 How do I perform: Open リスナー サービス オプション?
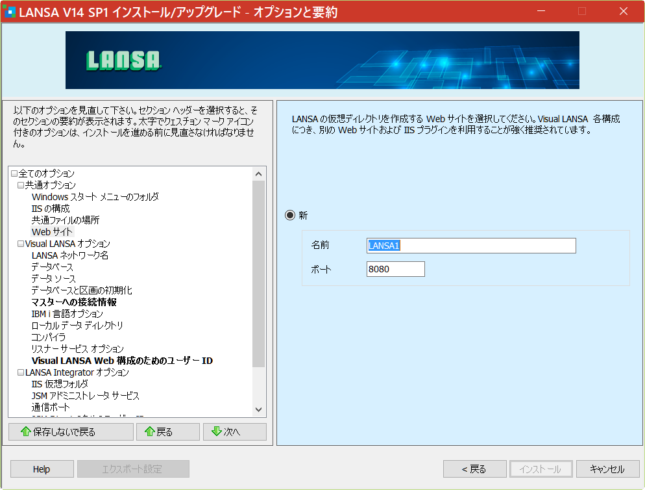click(x=77, y=349)
